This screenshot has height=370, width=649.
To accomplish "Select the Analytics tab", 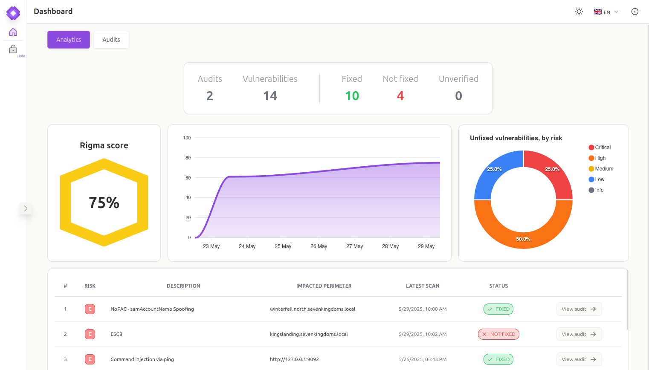I will (69, 40).
